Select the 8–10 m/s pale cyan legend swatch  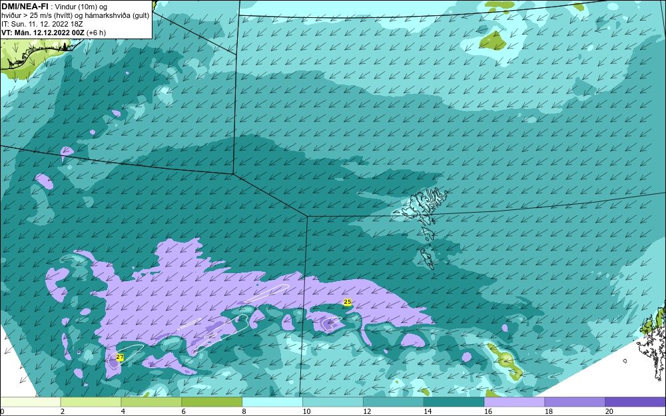(x=272, y=402)
